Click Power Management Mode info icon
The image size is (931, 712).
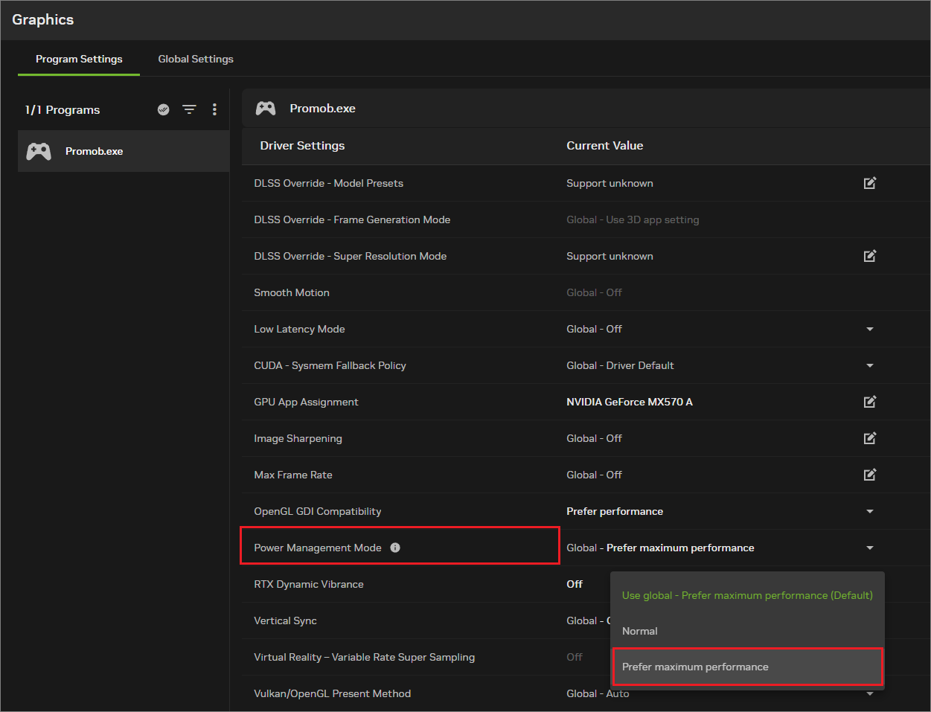click(395, 548)
